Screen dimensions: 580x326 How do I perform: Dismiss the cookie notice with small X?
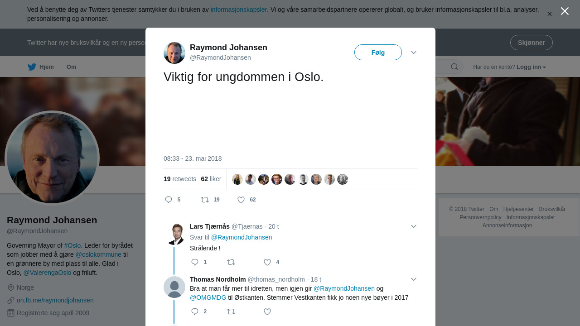coord(549,14)
